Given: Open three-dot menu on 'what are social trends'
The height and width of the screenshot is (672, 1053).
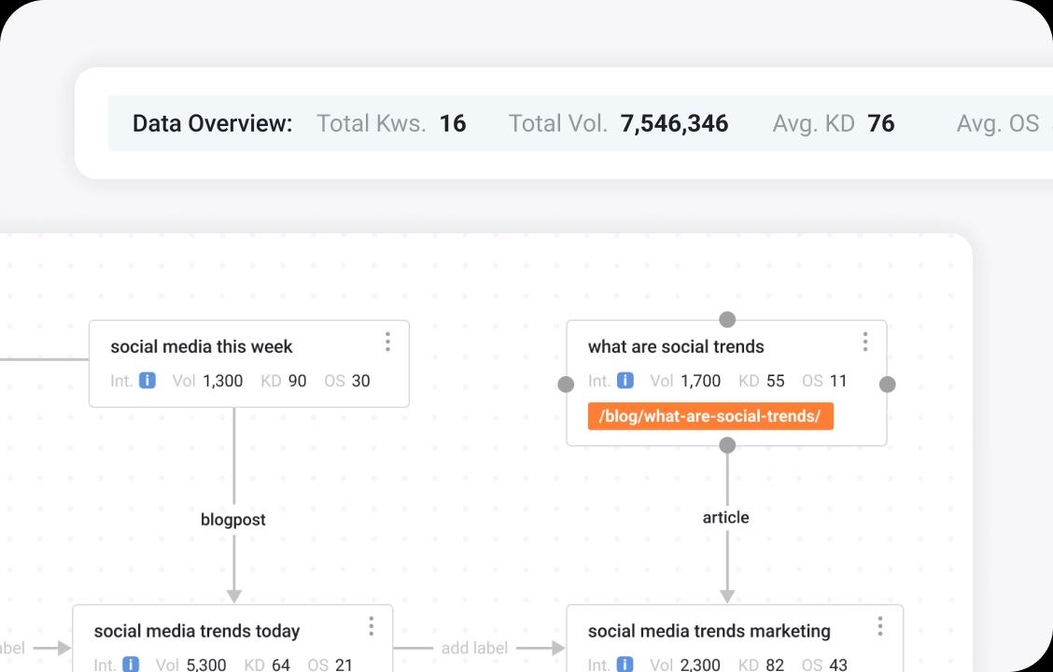Looking at the screenshot, I should 865,343.
